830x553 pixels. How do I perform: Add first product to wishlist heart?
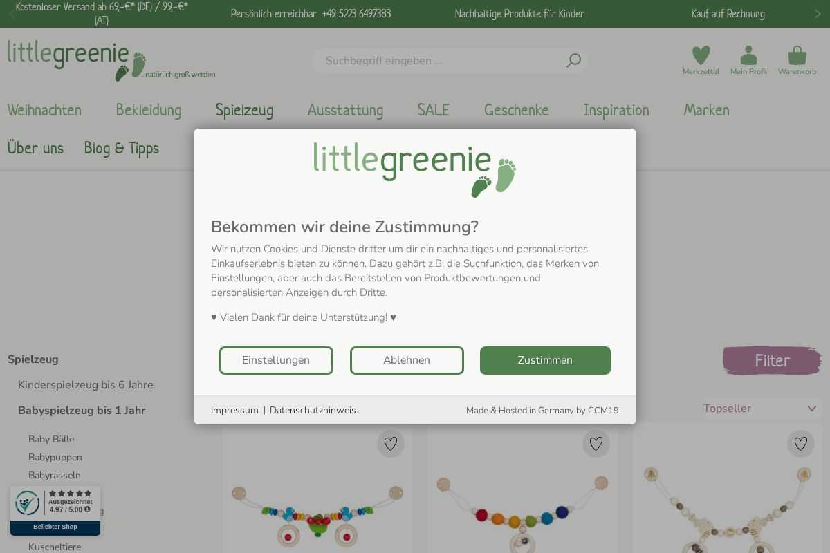point(391,444)
